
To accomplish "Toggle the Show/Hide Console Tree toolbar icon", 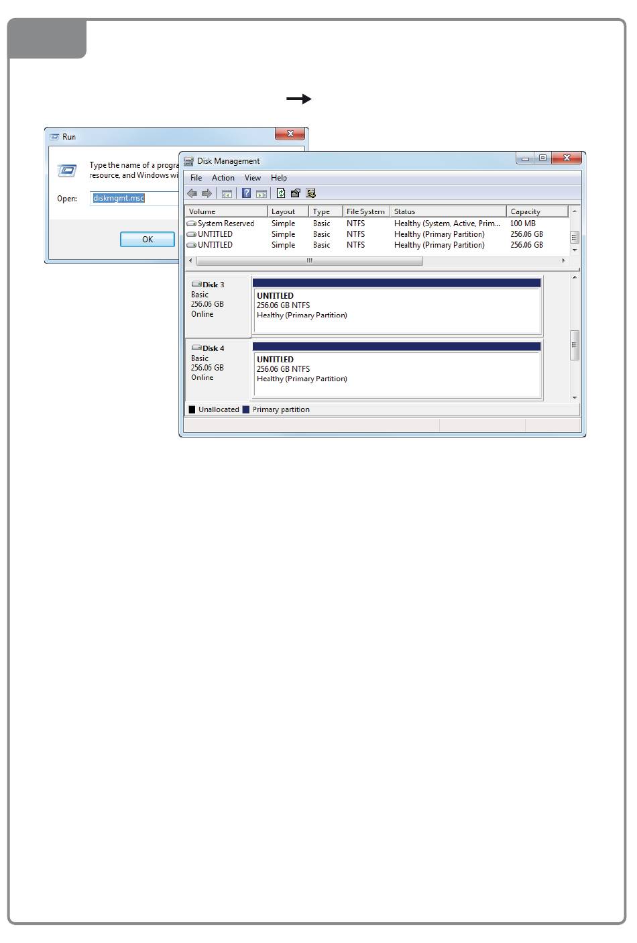I will [x=227, y=193].
